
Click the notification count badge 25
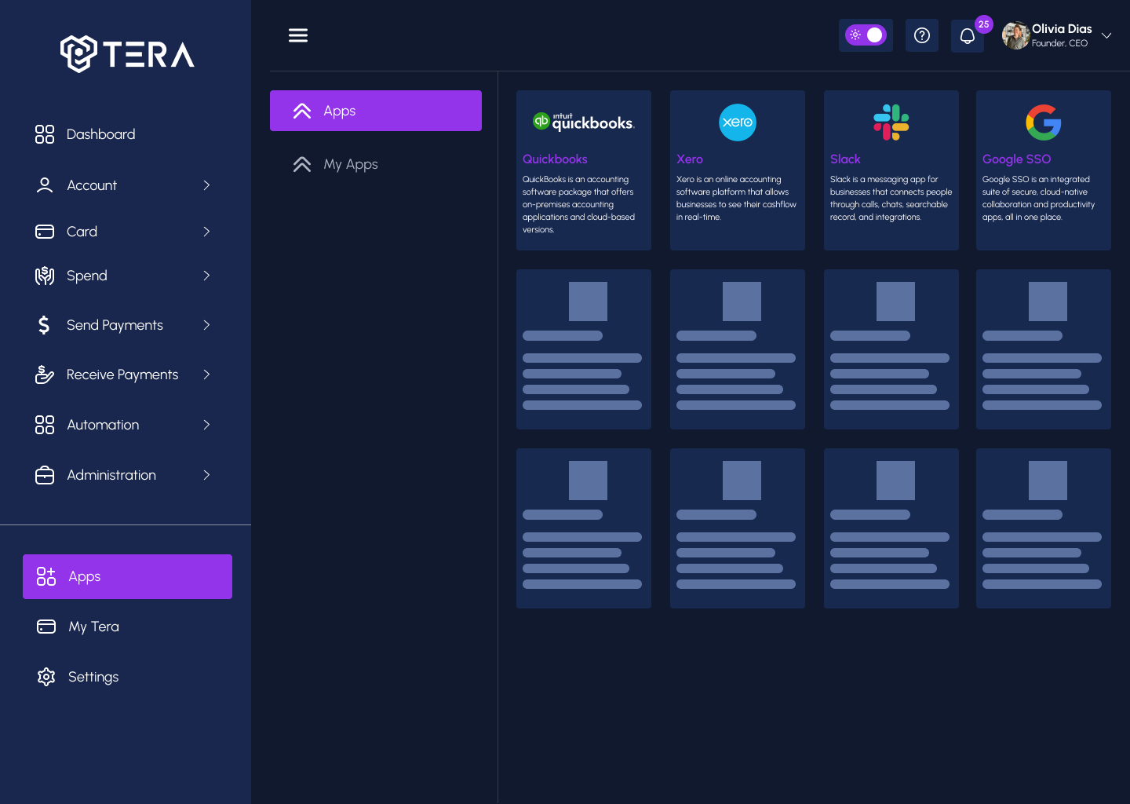click(984, 24)
